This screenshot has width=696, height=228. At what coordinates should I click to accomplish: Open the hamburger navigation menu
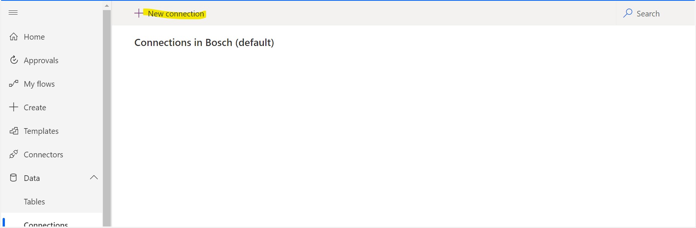[x=13, y=12]
